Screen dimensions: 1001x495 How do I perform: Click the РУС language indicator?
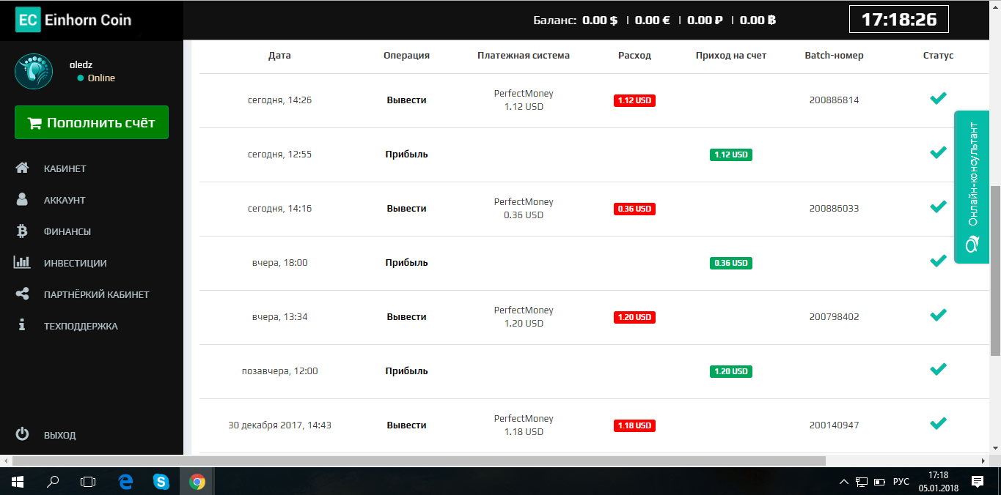(x=901, y=482)
